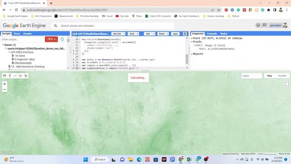Open Excel from the taskbar
Viewport: 291px width, 164px height.
189,159
